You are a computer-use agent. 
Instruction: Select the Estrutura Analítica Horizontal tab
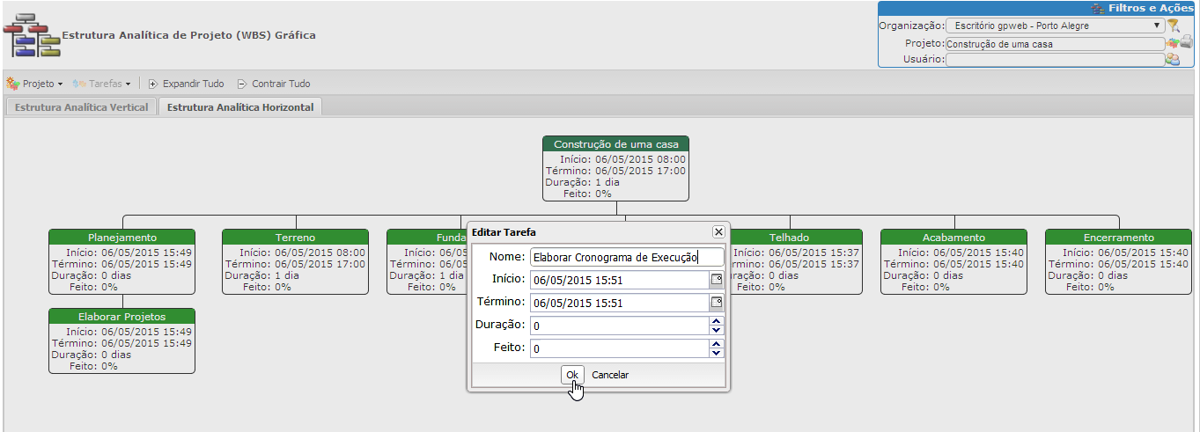pyautogui.click(x=239, y=107)
